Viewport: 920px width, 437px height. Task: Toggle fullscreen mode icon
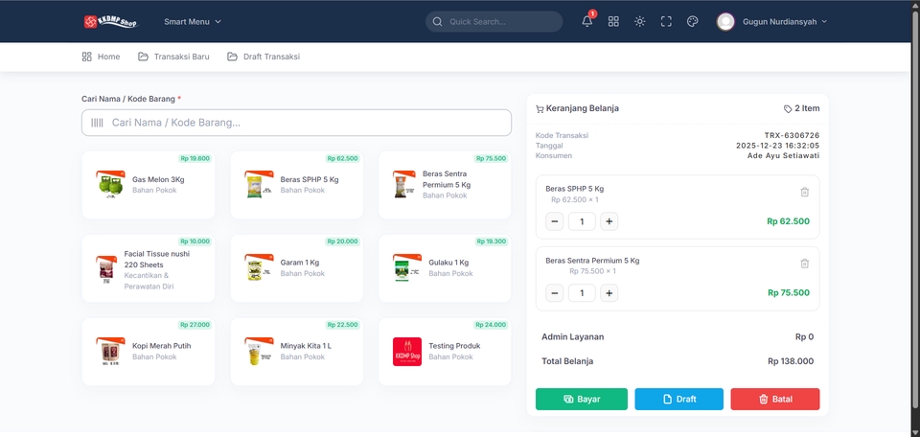[x=666, y=22]
